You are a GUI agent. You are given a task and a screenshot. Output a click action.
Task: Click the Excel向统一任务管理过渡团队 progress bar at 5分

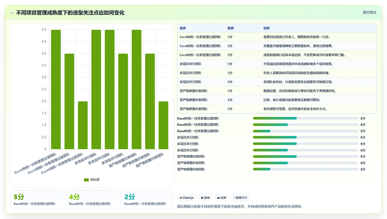tap(306, 118)
